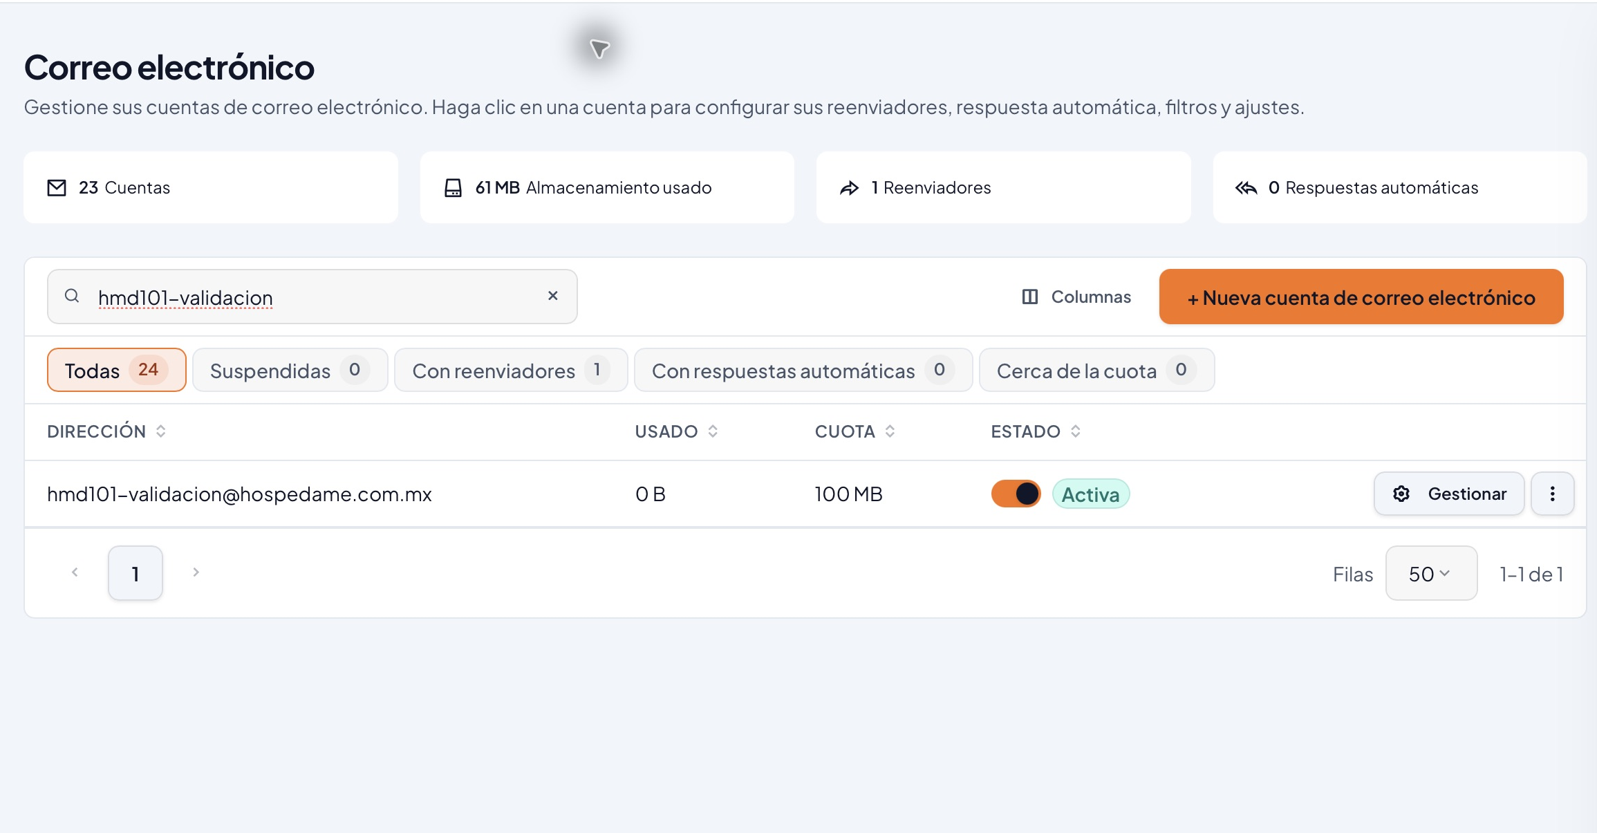Click the 100 MB quota value

coord(848,494)
